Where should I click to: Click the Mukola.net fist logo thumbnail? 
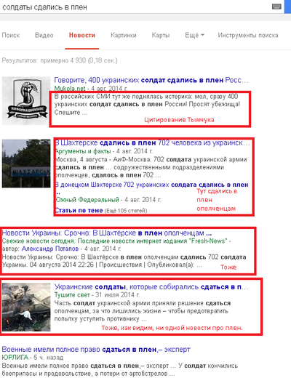click(x=26, y=101)
